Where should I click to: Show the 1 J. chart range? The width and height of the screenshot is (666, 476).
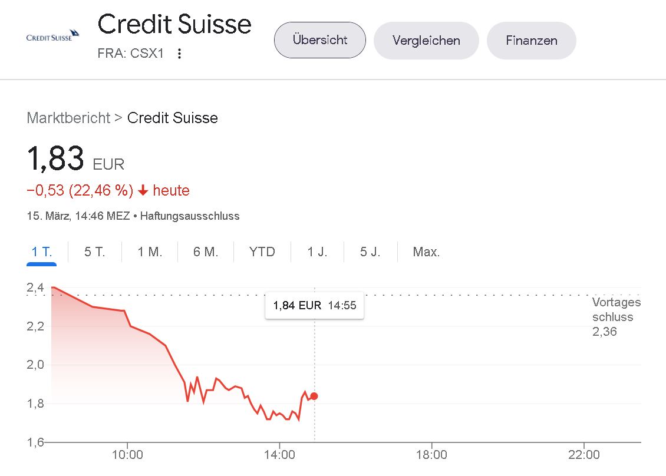coord(317,252)
